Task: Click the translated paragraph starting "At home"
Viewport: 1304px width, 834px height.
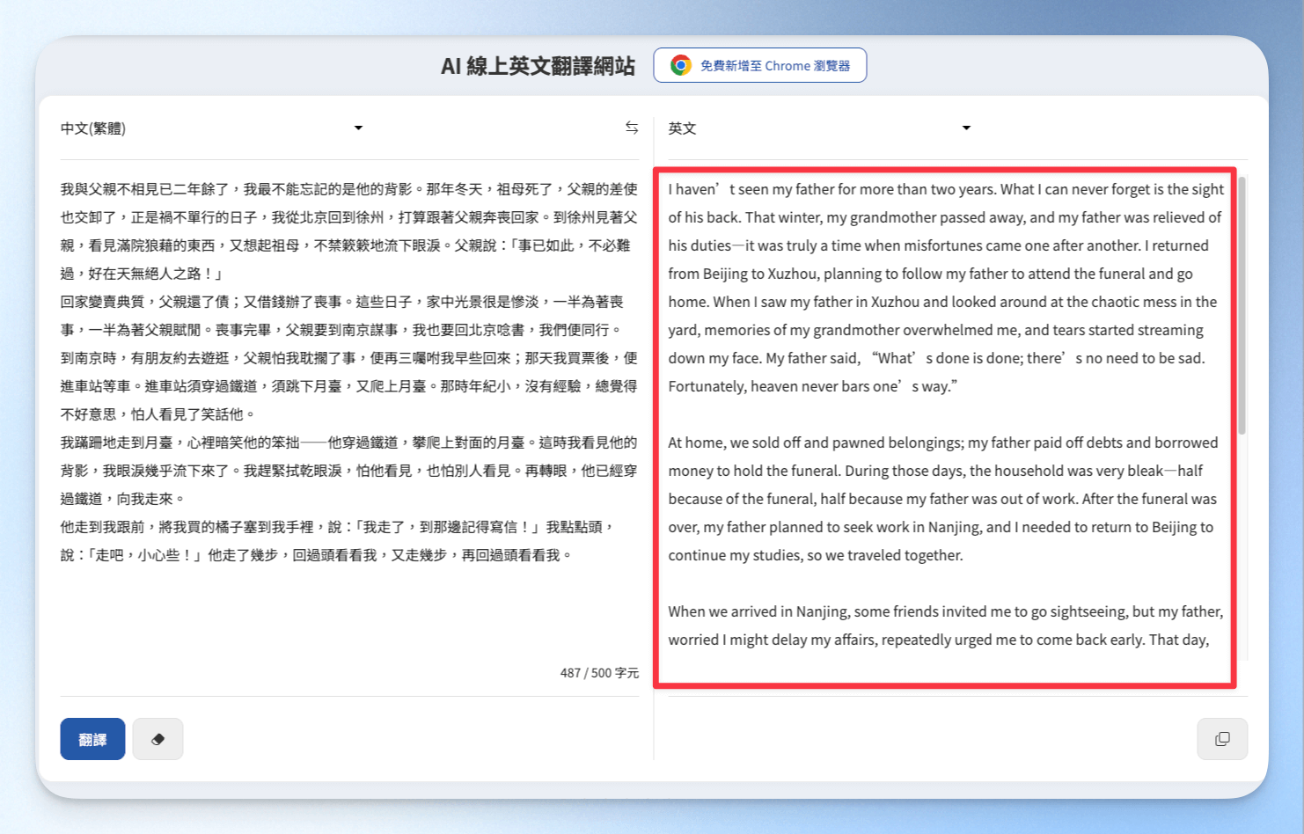Action: (x=943, y=498)
